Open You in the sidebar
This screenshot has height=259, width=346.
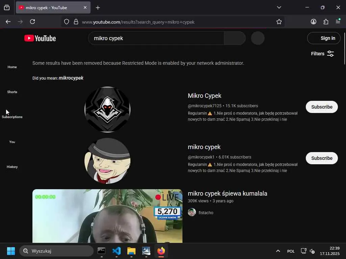tap(12, 142)
